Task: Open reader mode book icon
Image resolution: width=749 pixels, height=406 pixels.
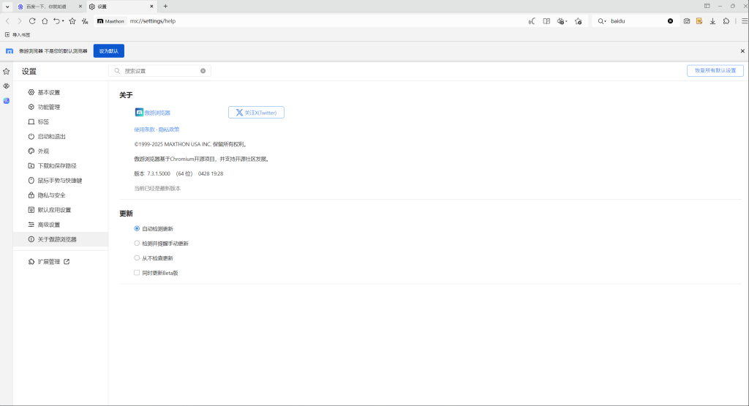Action: tap(546, 21)
